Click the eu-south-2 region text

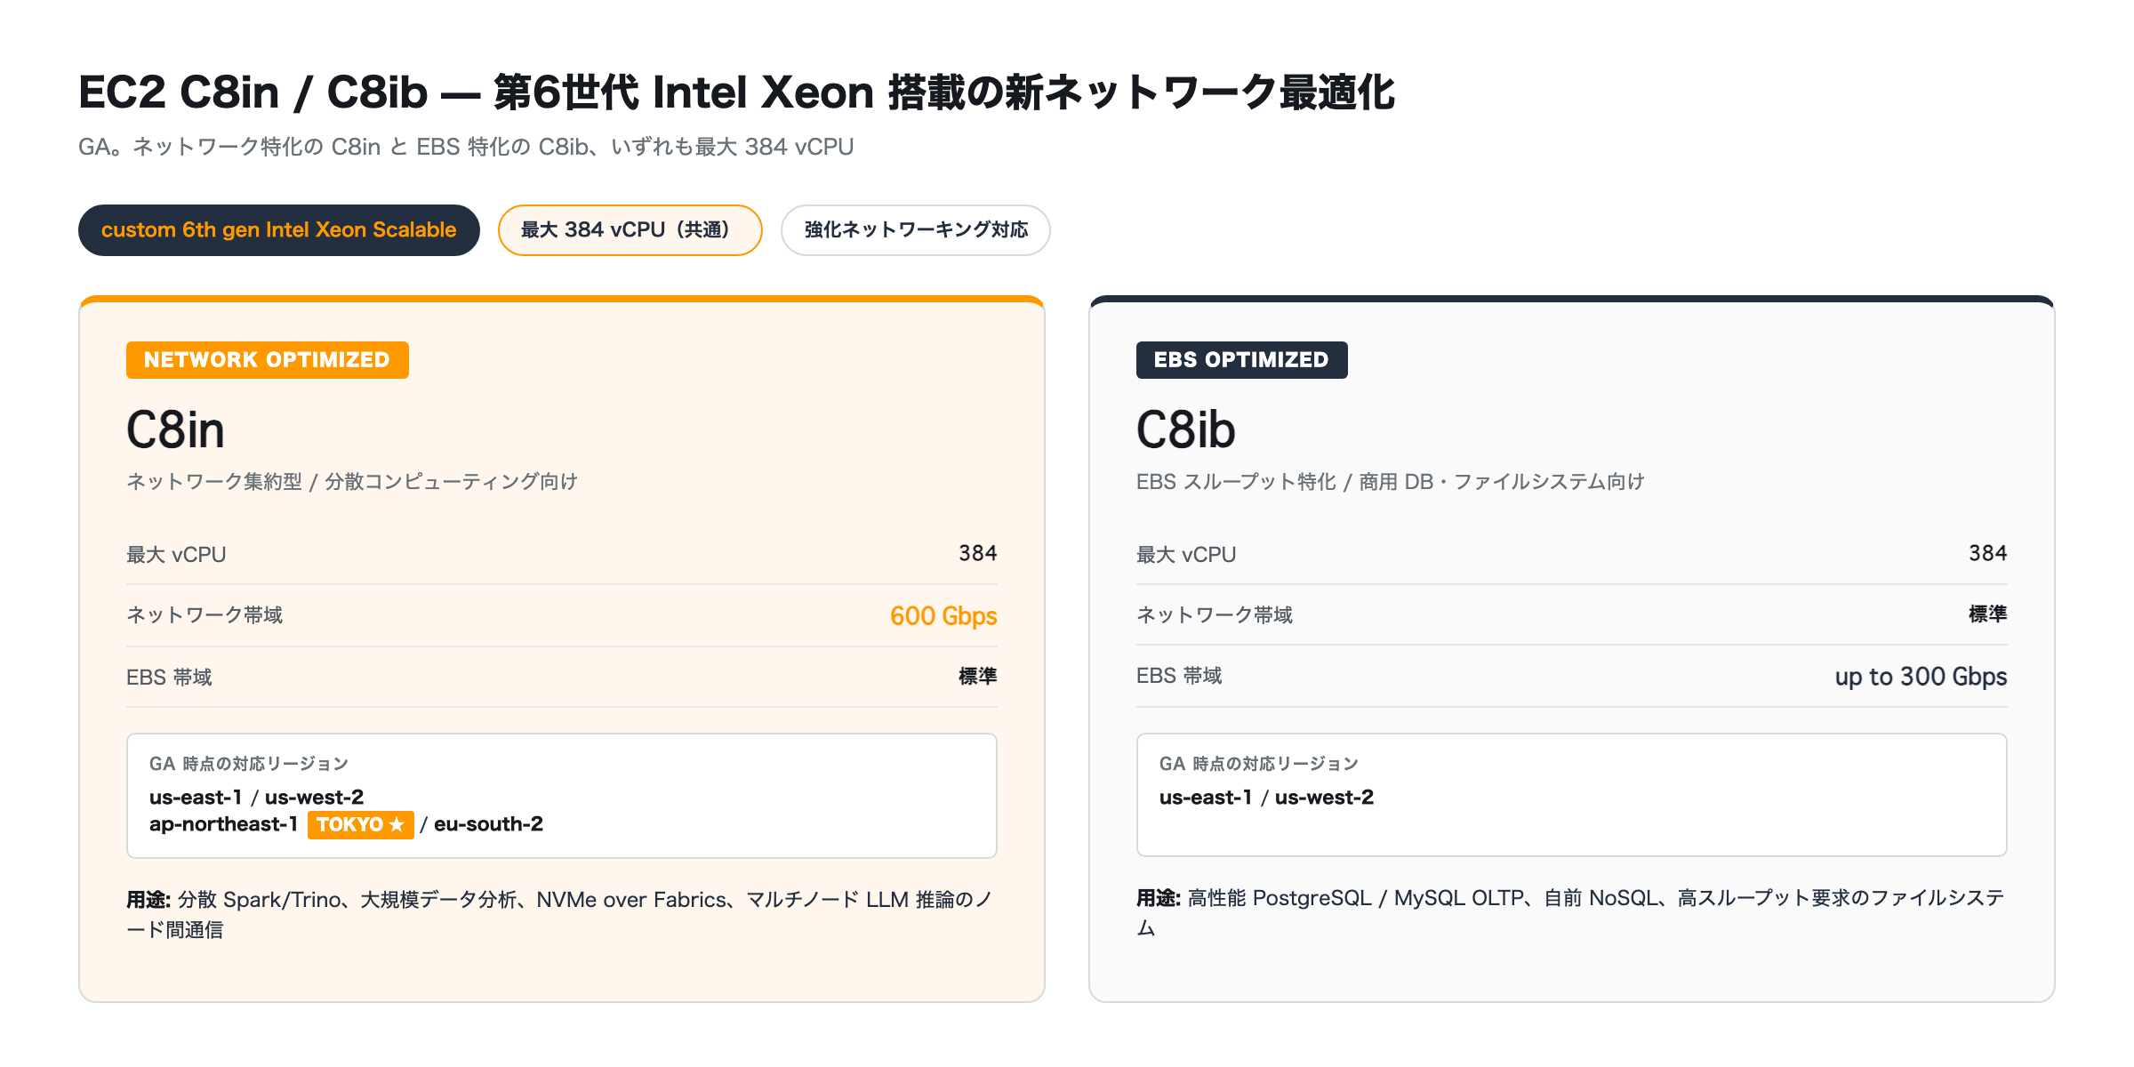coord(488,824)
